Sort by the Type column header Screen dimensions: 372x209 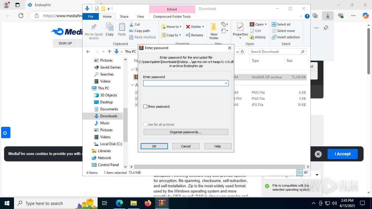[267, 61]
